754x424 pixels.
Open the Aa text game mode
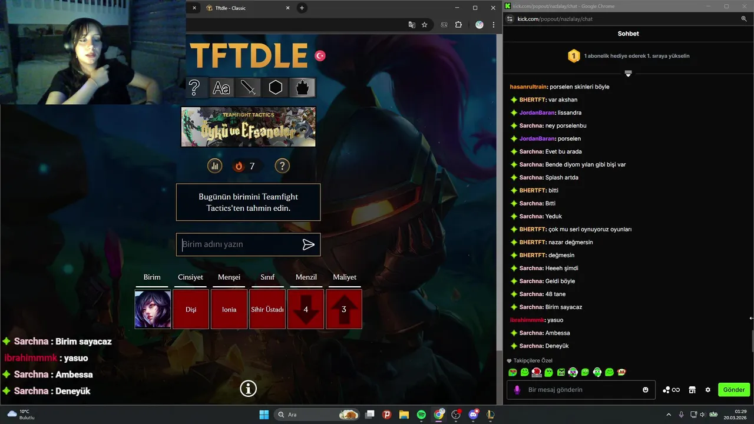221,88
